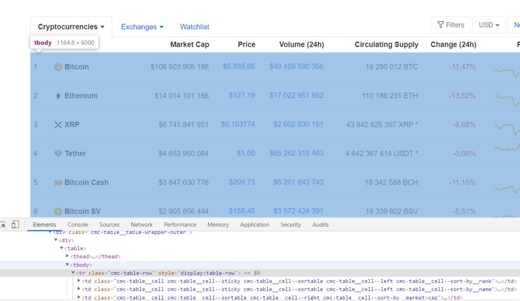Collapse the table node in DOM tree
520x301 pixels.
tap(62, 248)
